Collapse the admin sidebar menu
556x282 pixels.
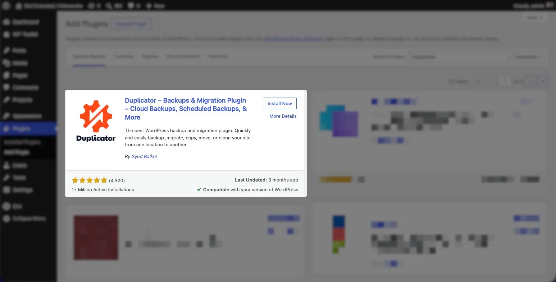29,219
